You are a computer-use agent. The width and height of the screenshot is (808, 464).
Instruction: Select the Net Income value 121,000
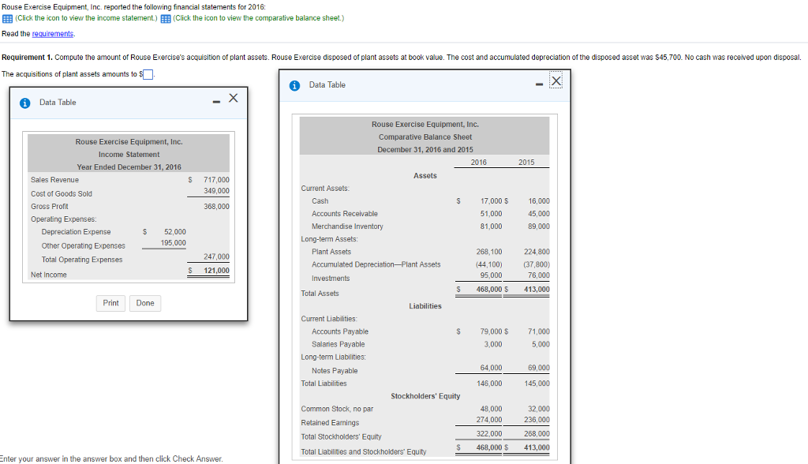[216, 271]
